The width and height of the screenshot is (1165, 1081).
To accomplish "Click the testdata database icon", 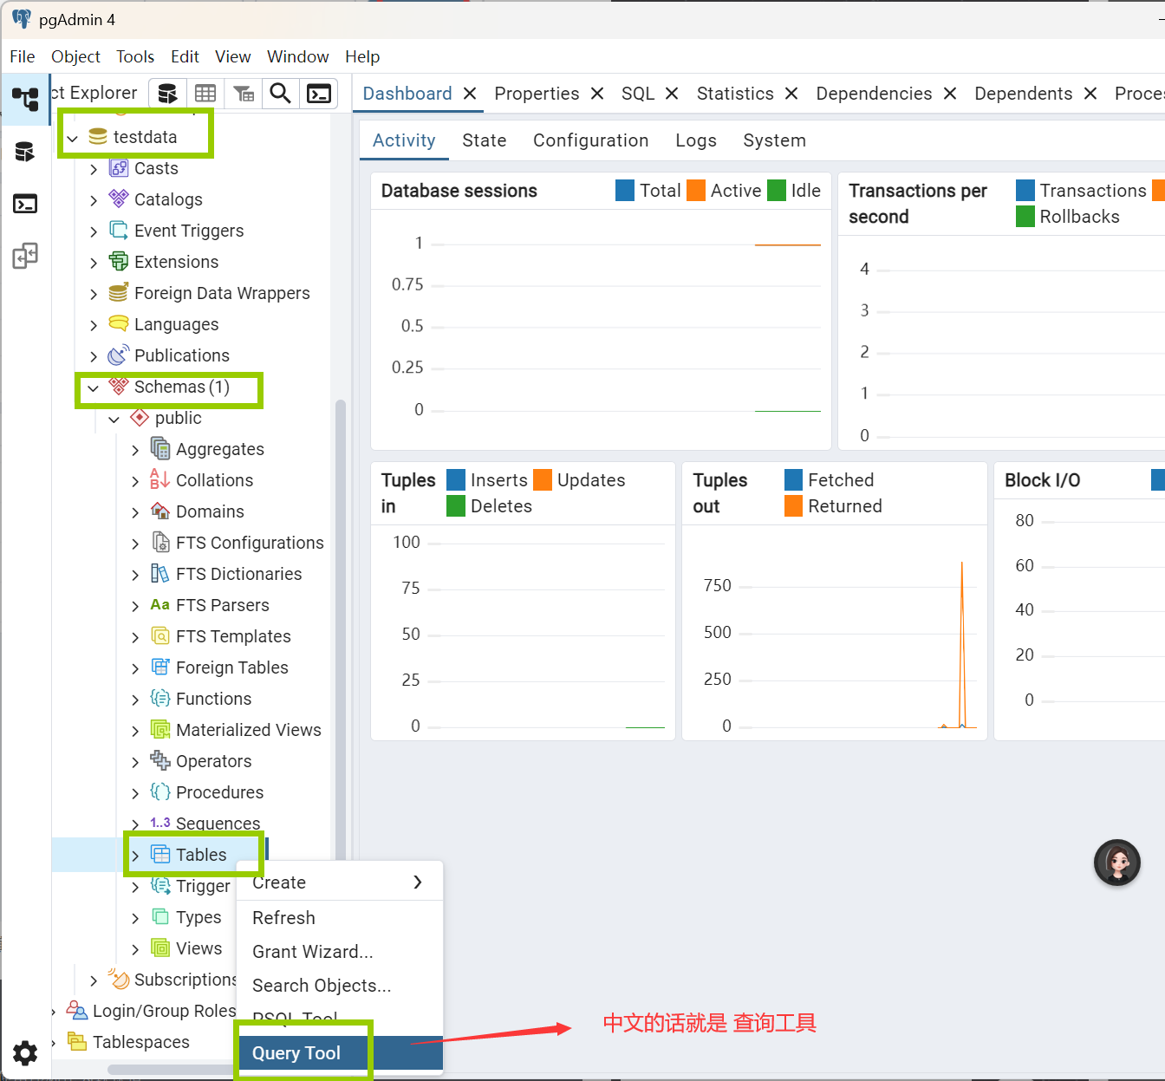I will tap(98, 137).
